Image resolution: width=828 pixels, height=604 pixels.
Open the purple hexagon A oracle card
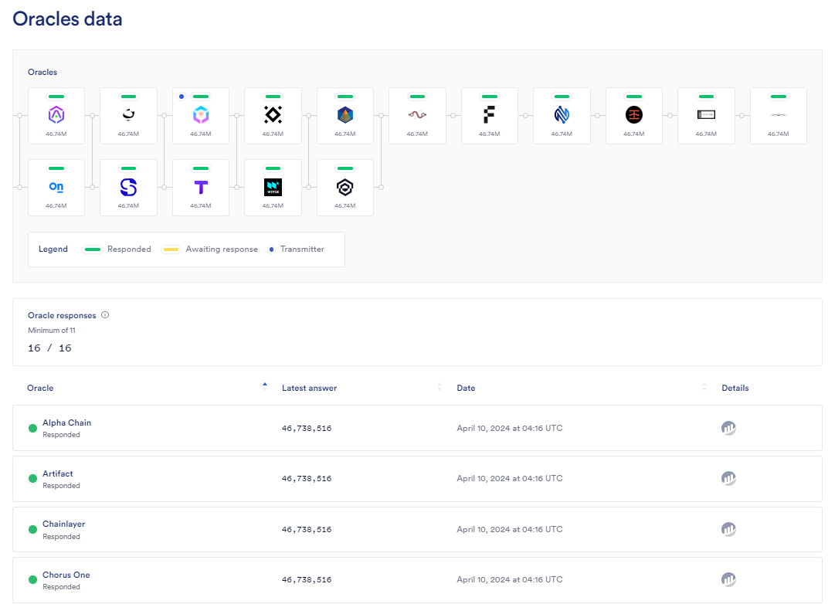pyautogui.click(x=56, y=116)
